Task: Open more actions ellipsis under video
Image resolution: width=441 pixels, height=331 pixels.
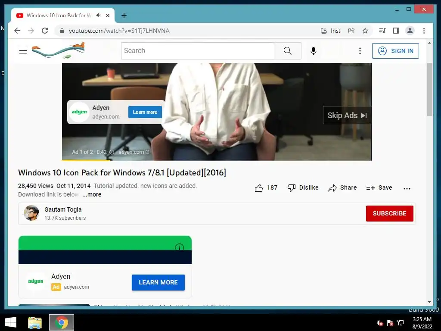Action: 407,189
